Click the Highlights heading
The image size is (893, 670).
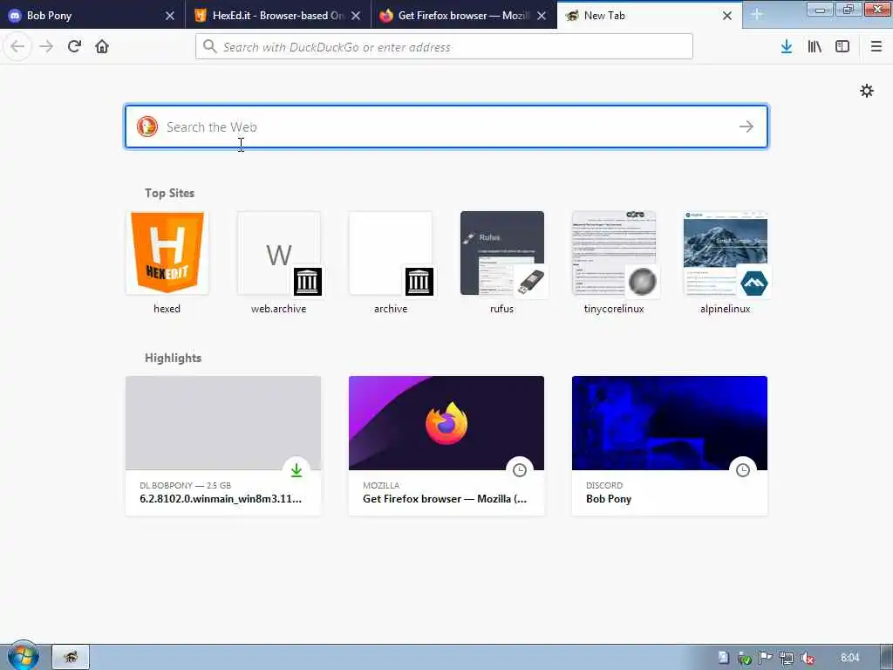tap(173, 358)
